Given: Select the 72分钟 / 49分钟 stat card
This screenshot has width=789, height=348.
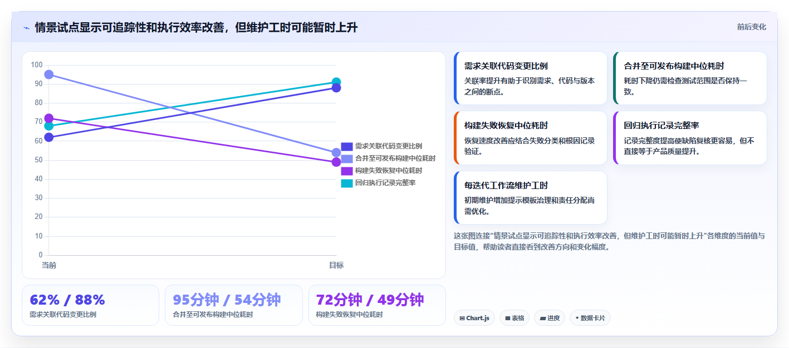Looking at the screenshot, I should click(377, 305).
